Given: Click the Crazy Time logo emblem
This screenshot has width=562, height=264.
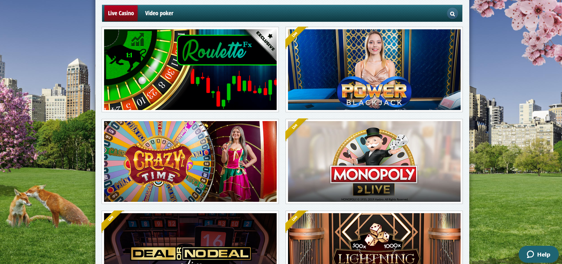Looking at the screenshot, I should 157,166.
